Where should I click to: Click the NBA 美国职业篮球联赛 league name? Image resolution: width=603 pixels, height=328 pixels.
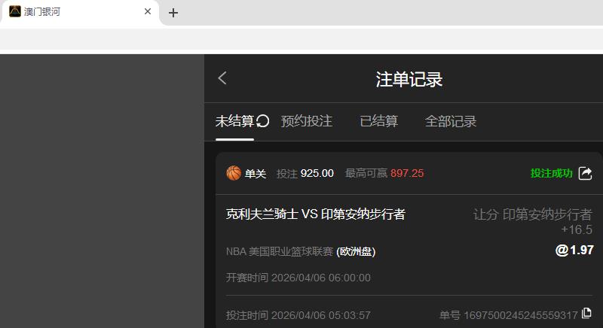point(280,252)
